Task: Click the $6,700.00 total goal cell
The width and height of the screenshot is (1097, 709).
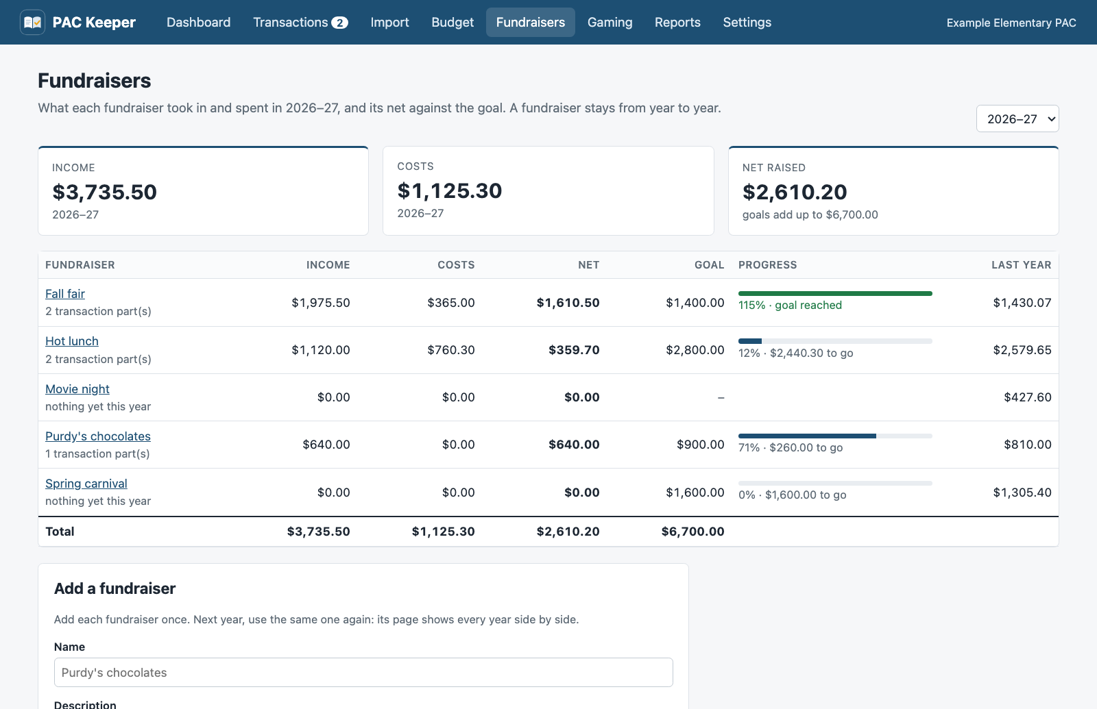Action: coord(692,532)
